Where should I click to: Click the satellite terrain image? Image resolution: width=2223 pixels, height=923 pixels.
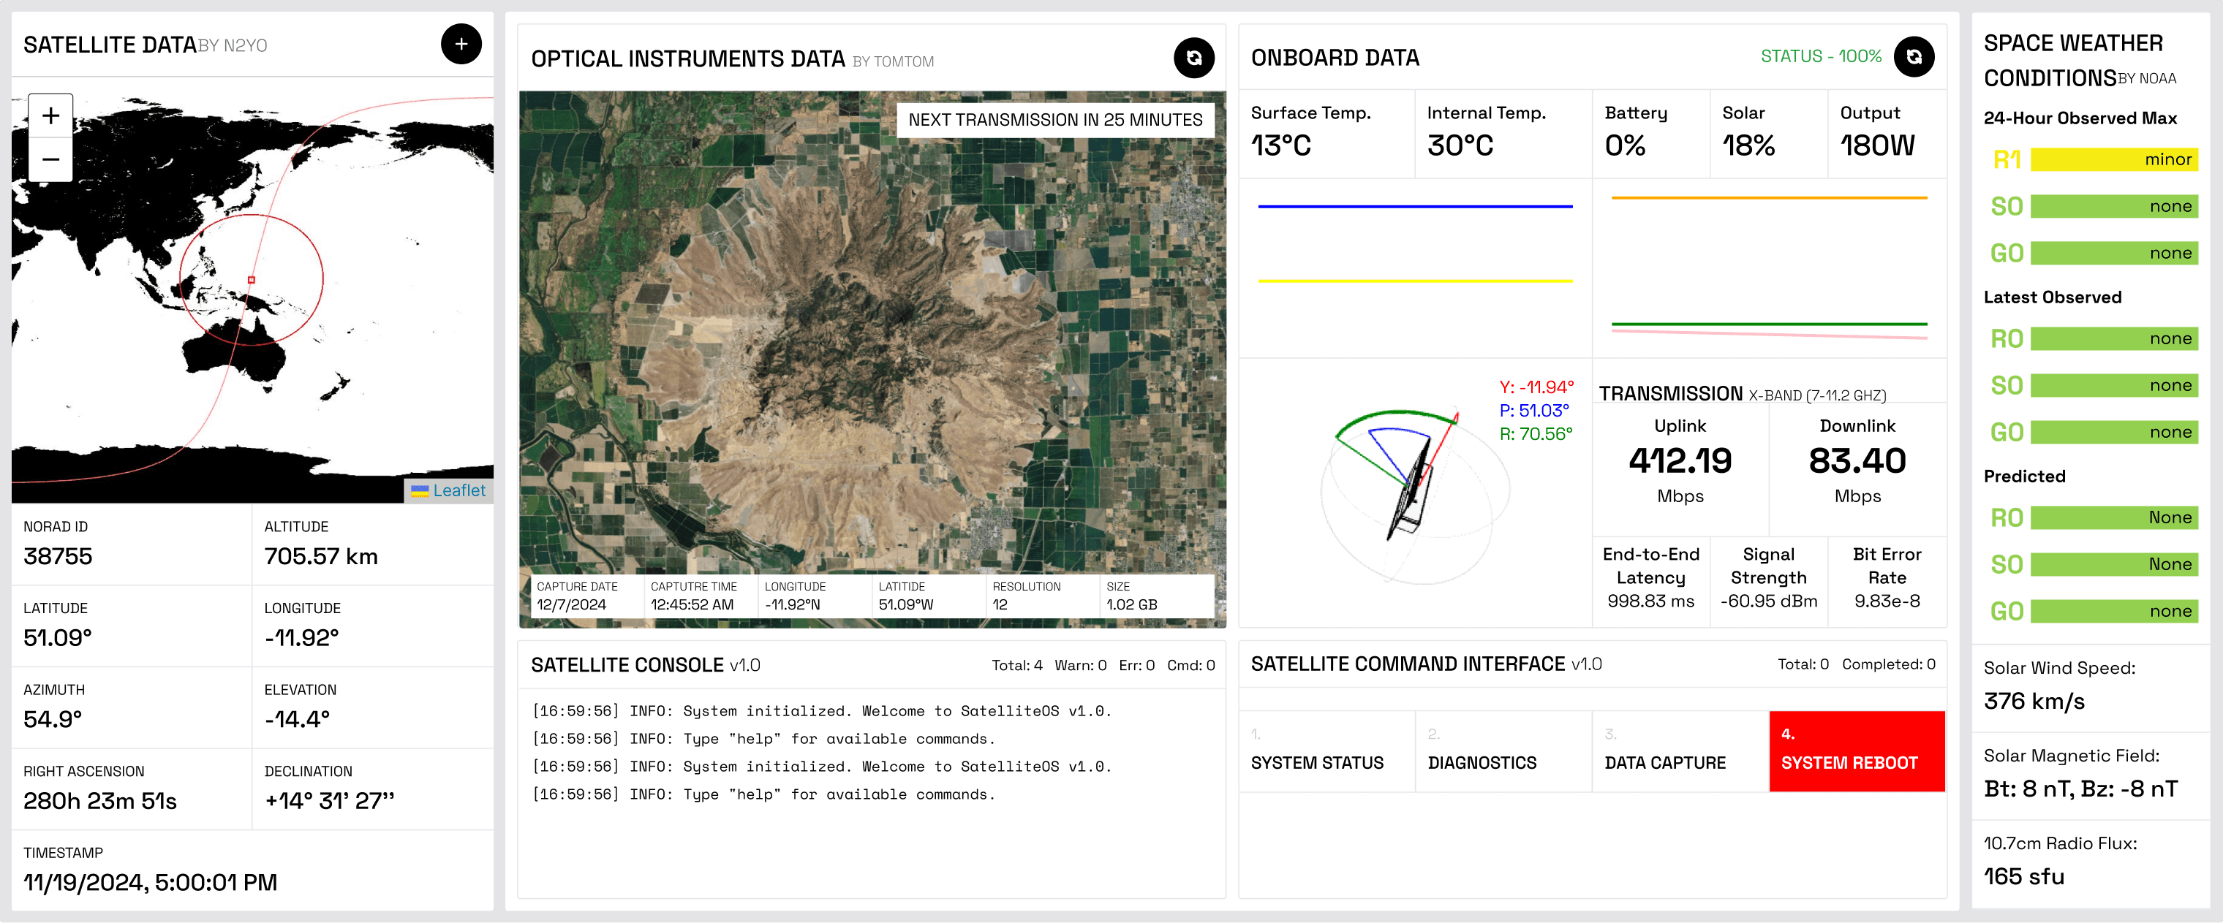872,345
